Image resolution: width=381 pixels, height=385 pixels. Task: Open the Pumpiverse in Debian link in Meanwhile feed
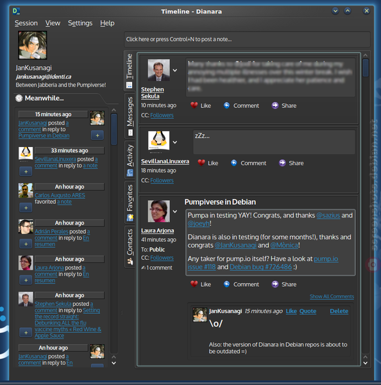[44, 135]
